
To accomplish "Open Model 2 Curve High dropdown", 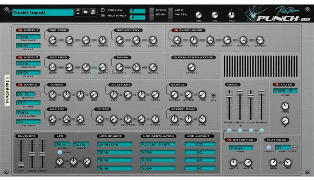I will point(28,73).
